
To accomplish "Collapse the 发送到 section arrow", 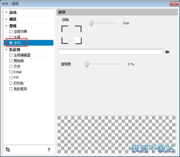I will pyautogui.click(x=6, y=49).
